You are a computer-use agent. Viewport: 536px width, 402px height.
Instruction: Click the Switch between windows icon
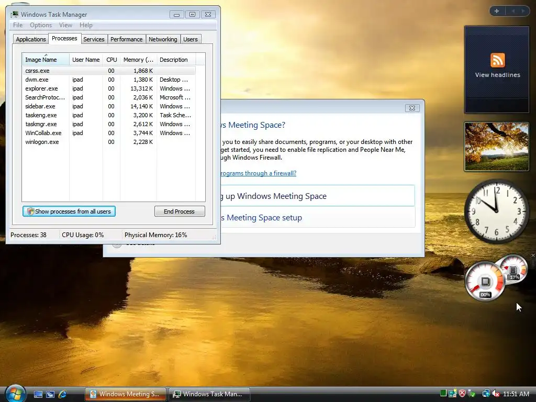(x=50, y=394)
